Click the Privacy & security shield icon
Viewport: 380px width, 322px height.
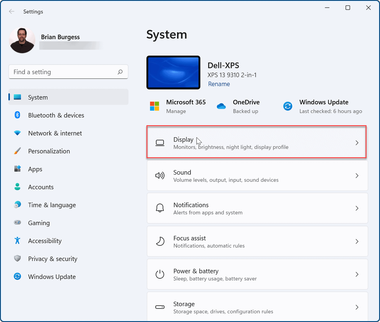[x=17, y=258]
